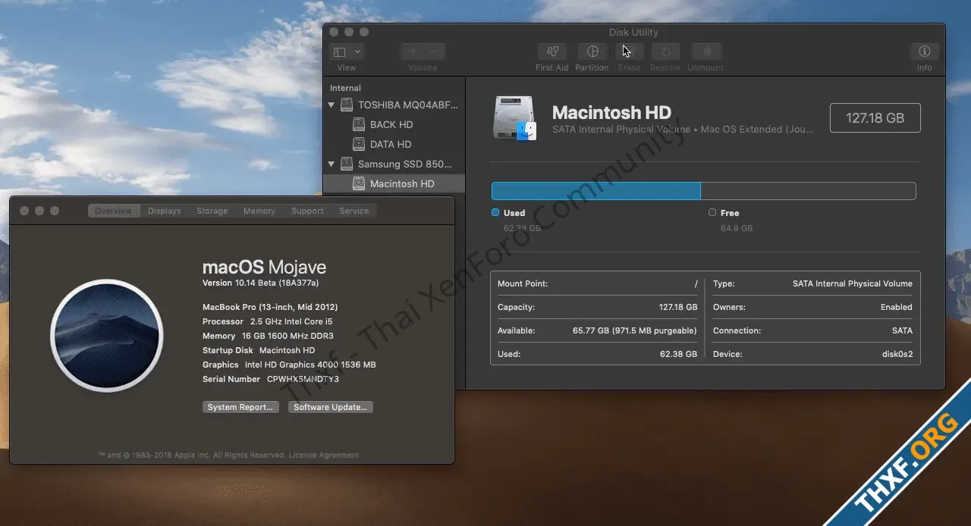This screenshot has width=971, height=526.
Task: Switch to the Memory tab
Action: pyautogui.click(x=259, y=211)
